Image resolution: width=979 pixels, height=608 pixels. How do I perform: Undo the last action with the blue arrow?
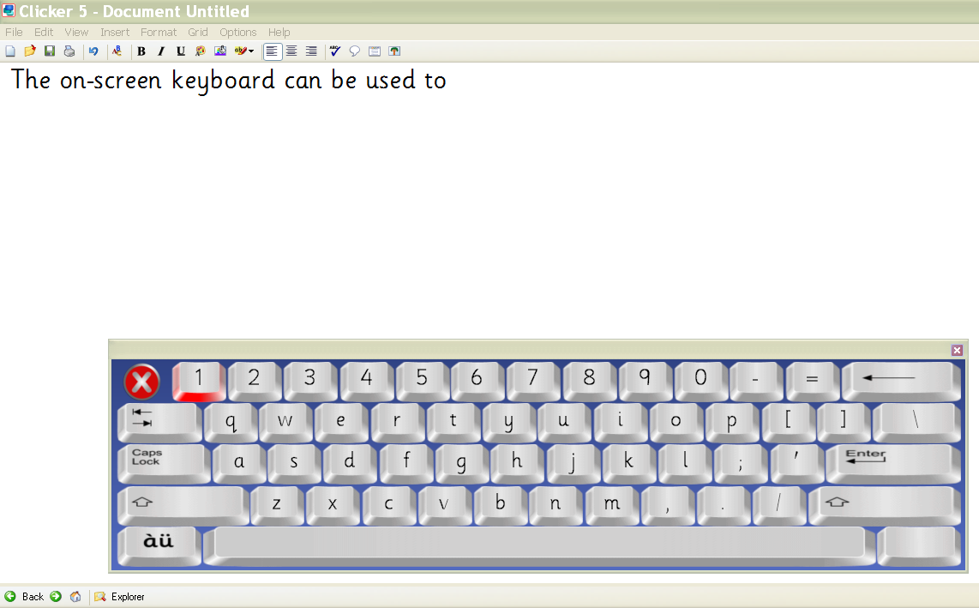pyautogui.click(x=93, y=51)
